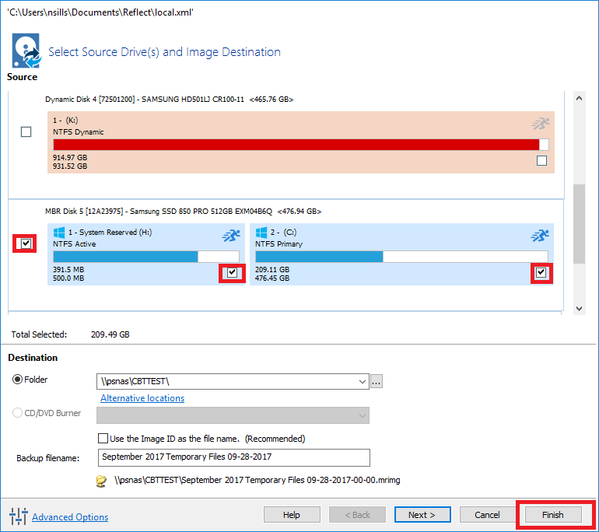599x532 pixels.
Task: Uncheck the System Reserved (H:) partition checkbox
Action: click(231, 273)
